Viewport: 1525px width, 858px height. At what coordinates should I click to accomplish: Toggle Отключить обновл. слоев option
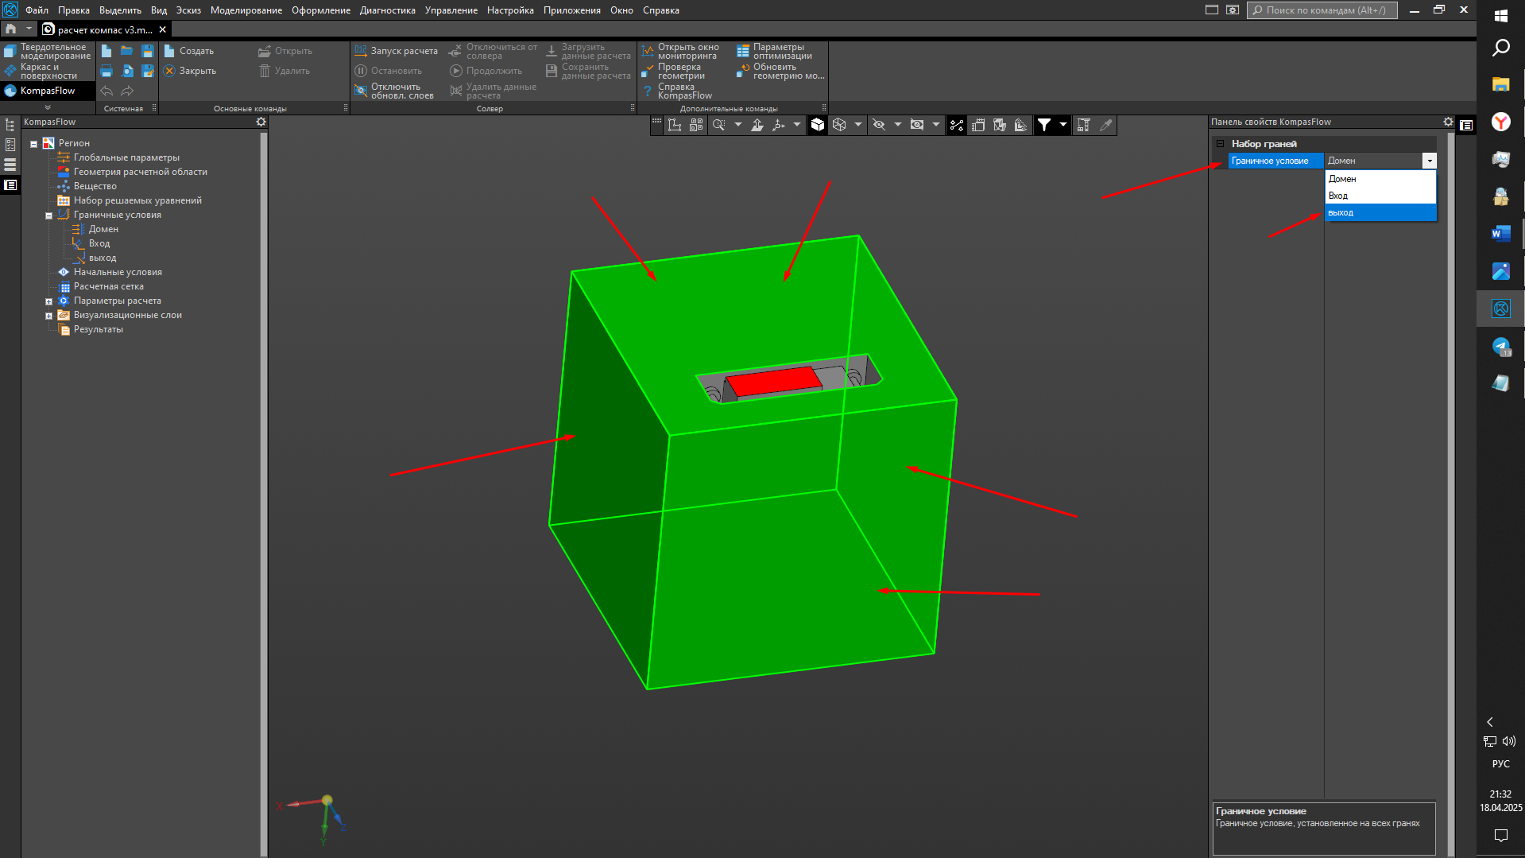click(361, 91)
